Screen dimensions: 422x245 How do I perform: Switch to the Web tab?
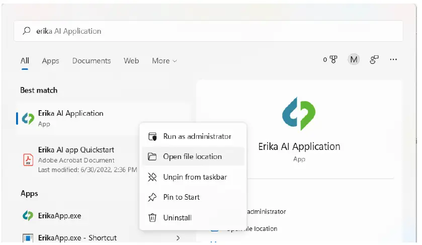click(x=131, y=60)
